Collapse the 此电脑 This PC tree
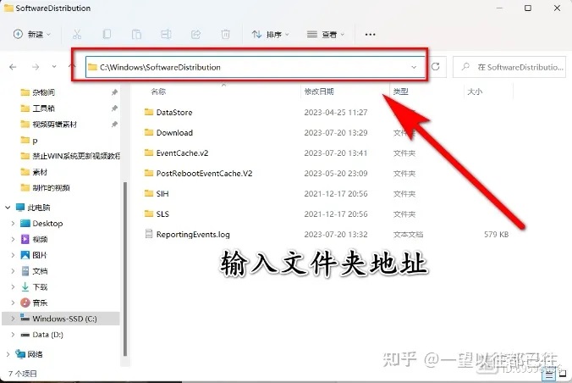The width and height of the screenshot is (572, 383). tap(8, 208)
